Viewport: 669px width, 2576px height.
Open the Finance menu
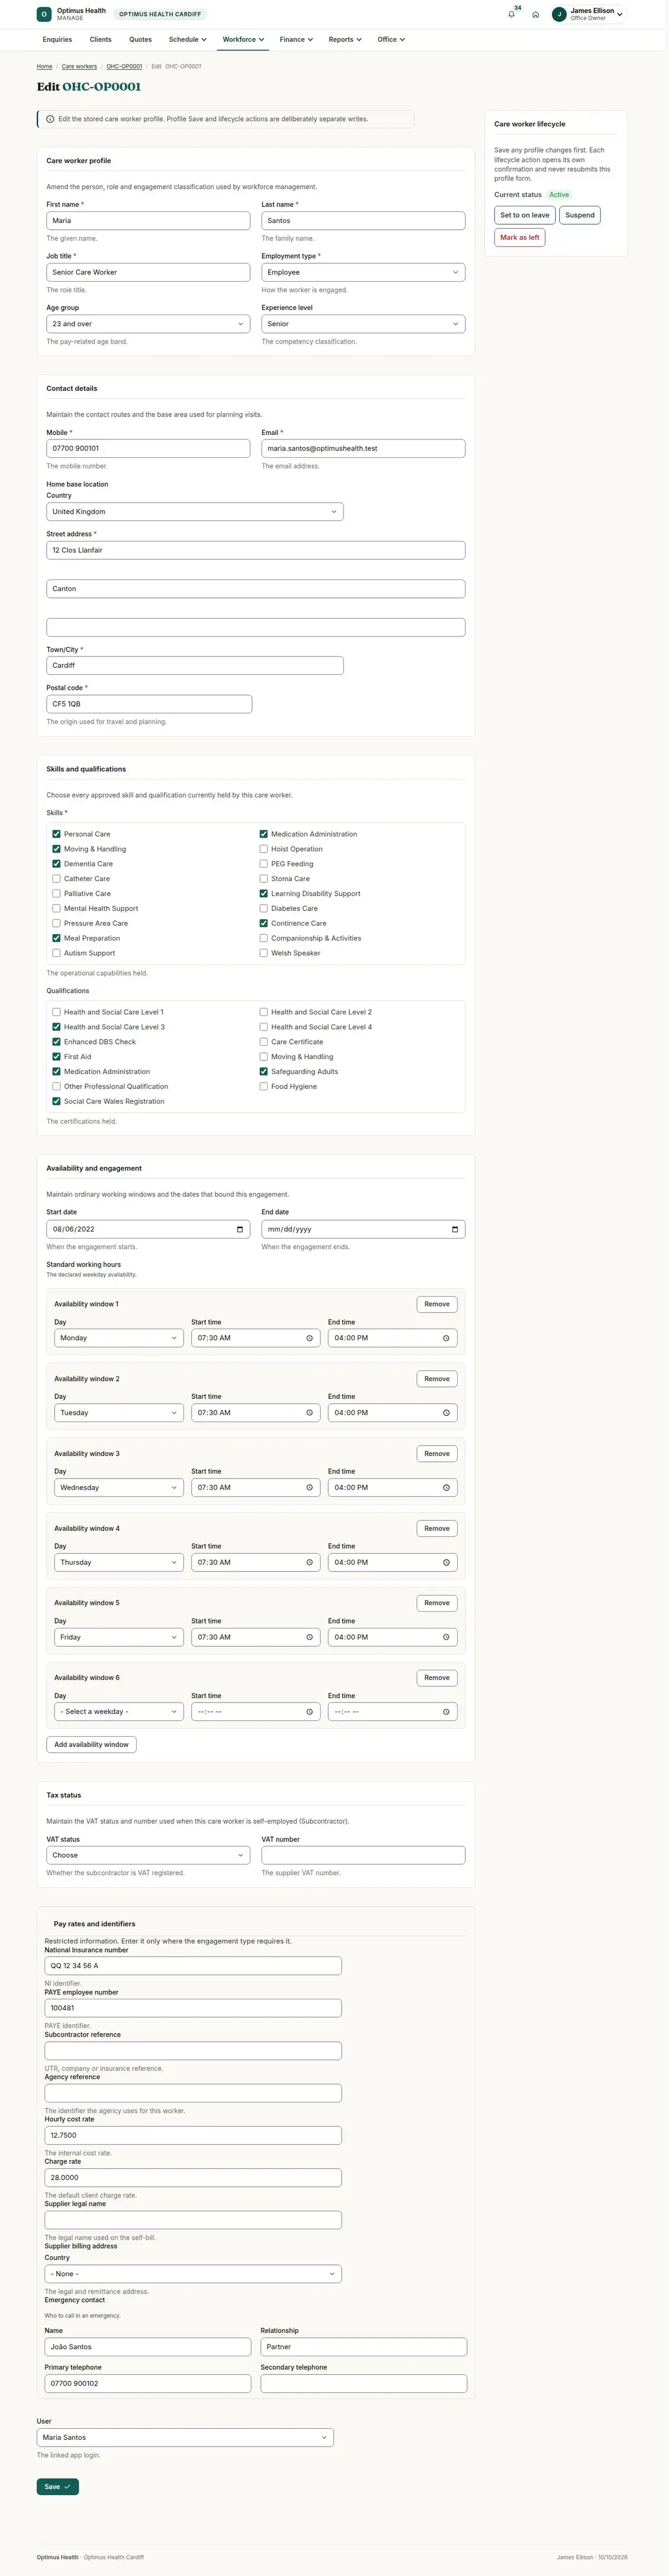[x=296, y=40]
